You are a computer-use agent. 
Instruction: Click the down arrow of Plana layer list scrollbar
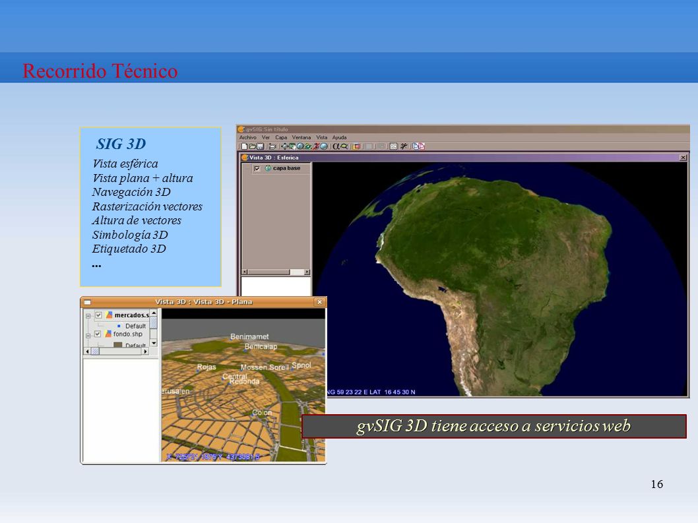click(154, 343)
